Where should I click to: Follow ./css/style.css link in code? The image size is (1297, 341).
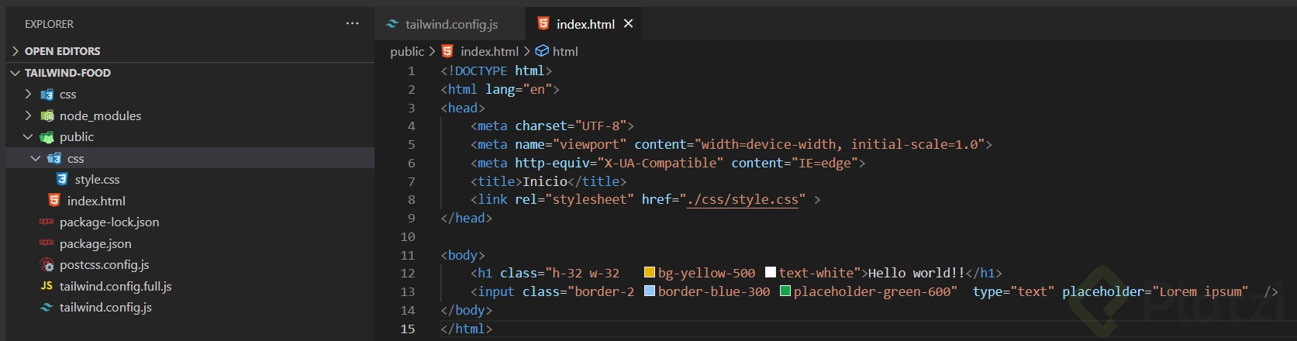743,200
